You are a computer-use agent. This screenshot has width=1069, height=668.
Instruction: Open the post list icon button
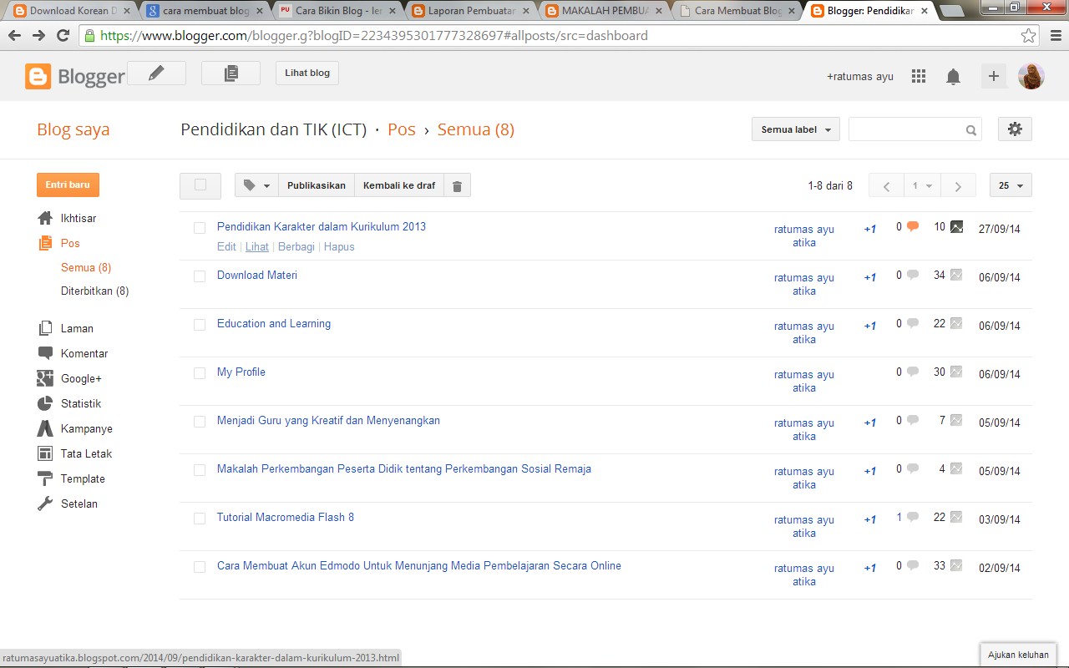[x=231, y=73]
